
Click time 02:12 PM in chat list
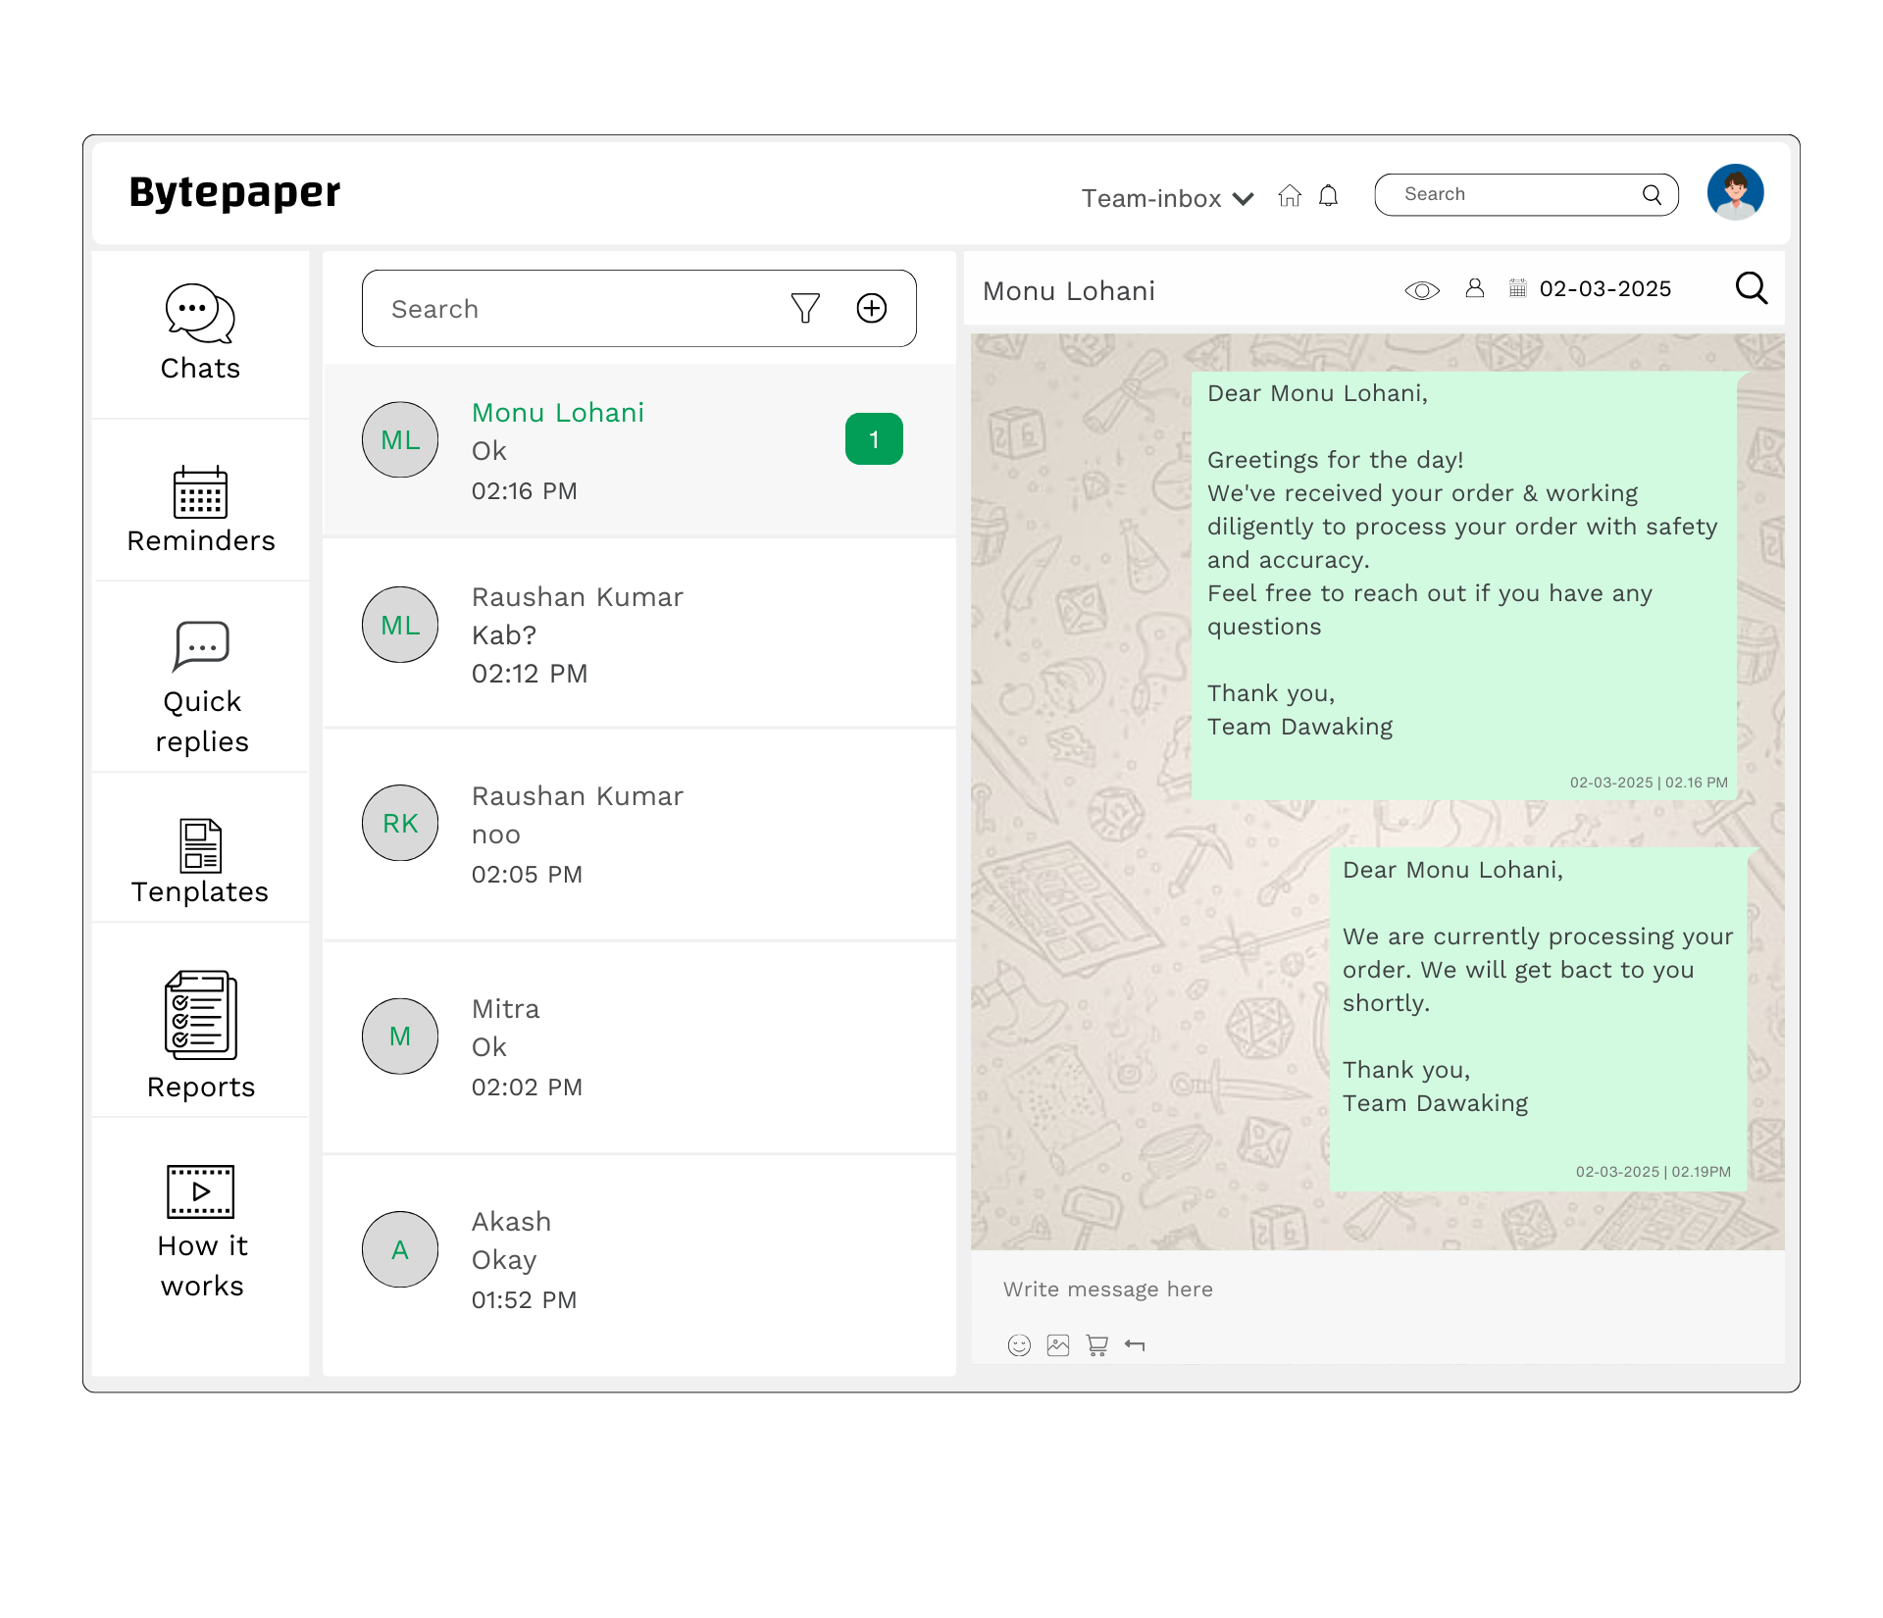(x=530, y=674)
